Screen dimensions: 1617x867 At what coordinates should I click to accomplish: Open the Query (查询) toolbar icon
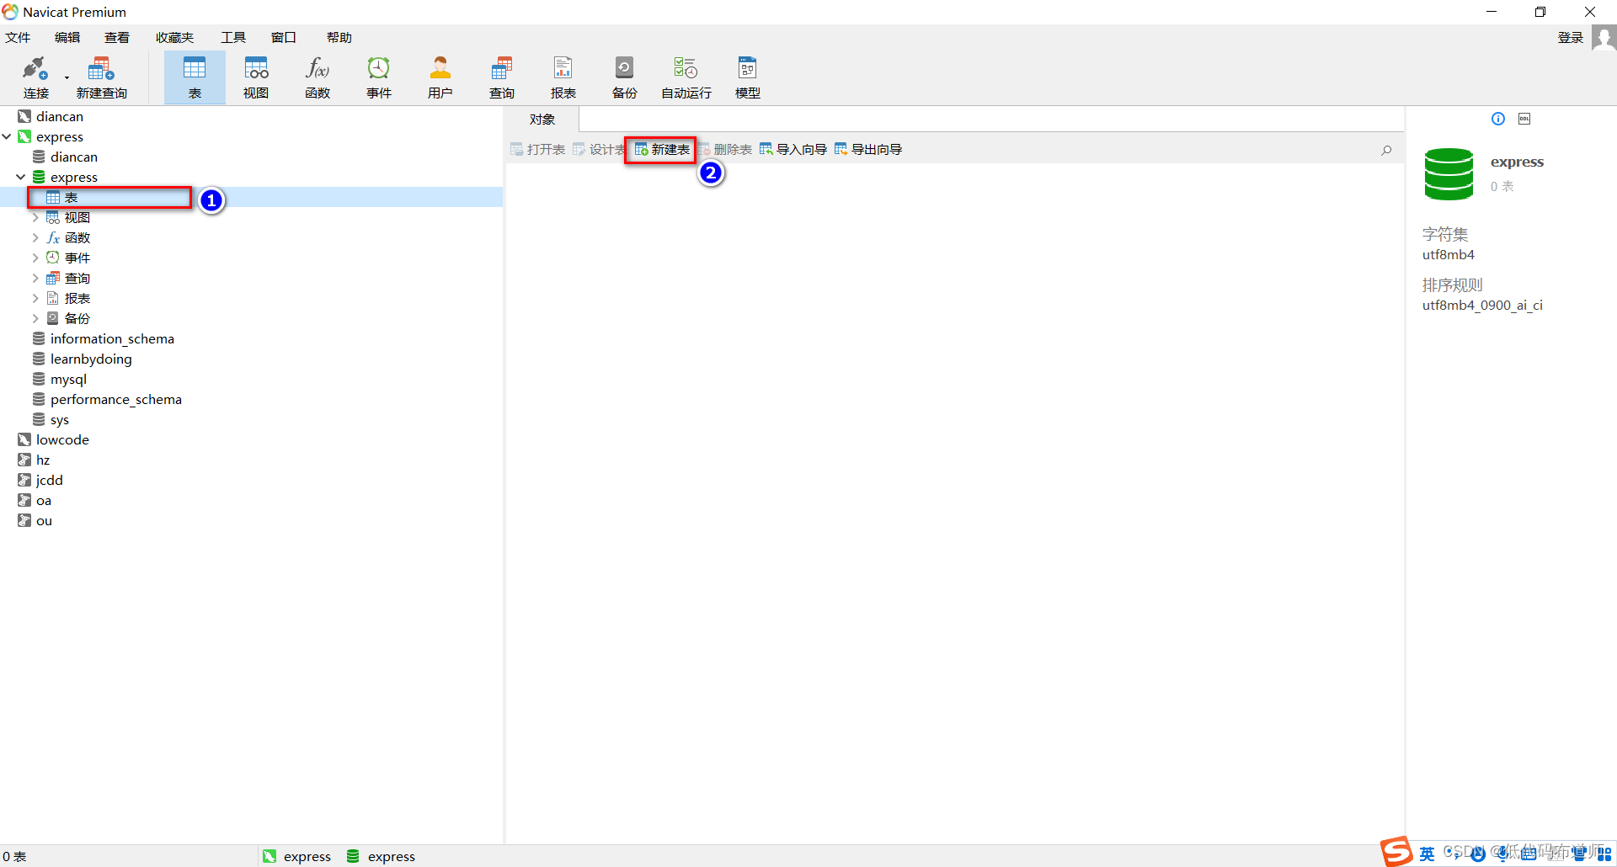(502, 77)
